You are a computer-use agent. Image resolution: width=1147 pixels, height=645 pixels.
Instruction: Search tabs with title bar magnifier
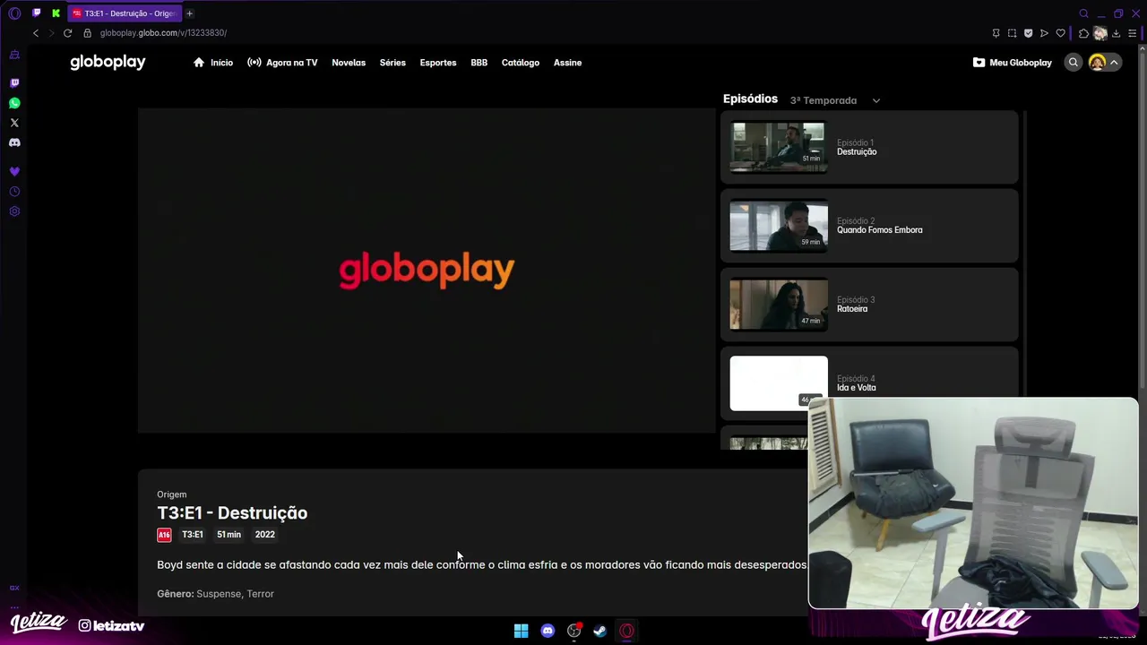[x=1083, y=13]
